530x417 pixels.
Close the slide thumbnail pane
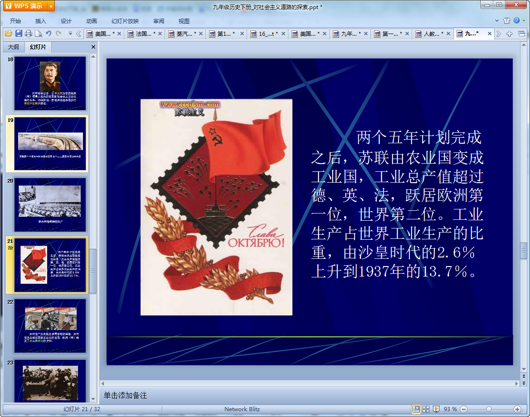coord(93,47)
